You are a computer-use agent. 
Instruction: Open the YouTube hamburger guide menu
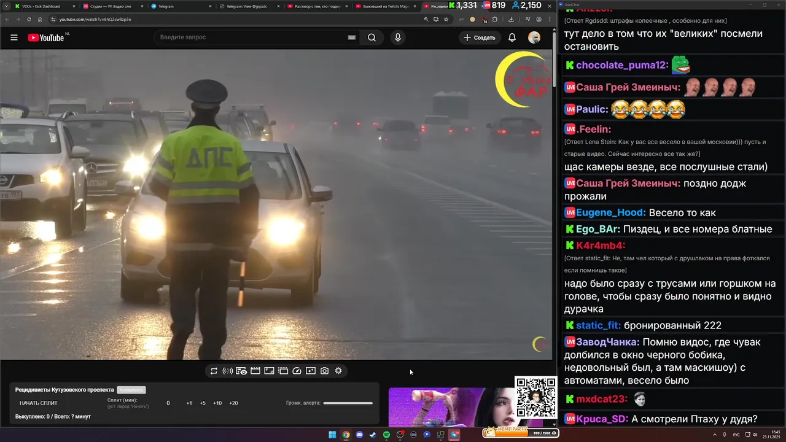tap(14, 37)
